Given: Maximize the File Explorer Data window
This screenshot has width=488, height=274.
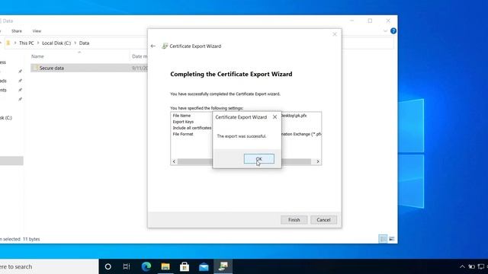Looking at the screenshot, I should (x=370, y=21).
